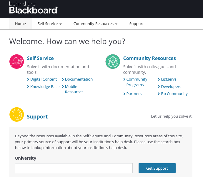Open the Community Resources heading link

(x=149, y=58)
